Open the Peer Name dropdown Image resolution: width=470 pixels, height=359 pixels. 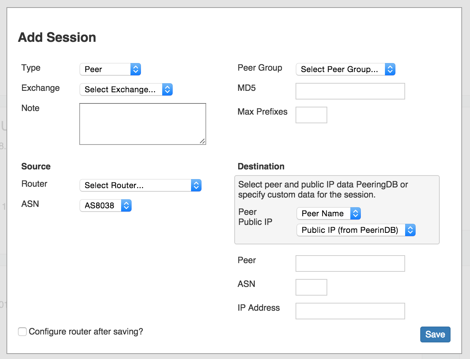click(328, 213)
